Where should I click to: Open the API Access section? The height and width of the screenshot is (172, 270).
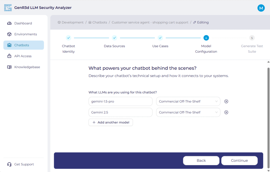pyautogui.click(x=23, y=56)
